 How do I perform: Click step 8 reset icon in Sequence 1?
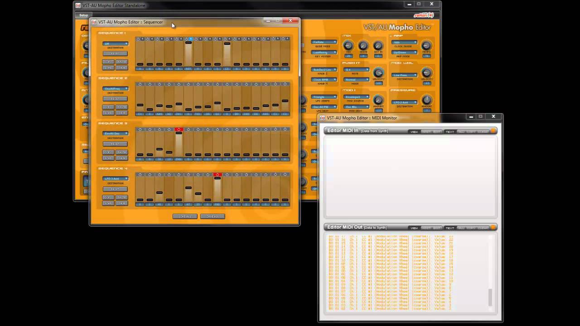coord(206,39)
